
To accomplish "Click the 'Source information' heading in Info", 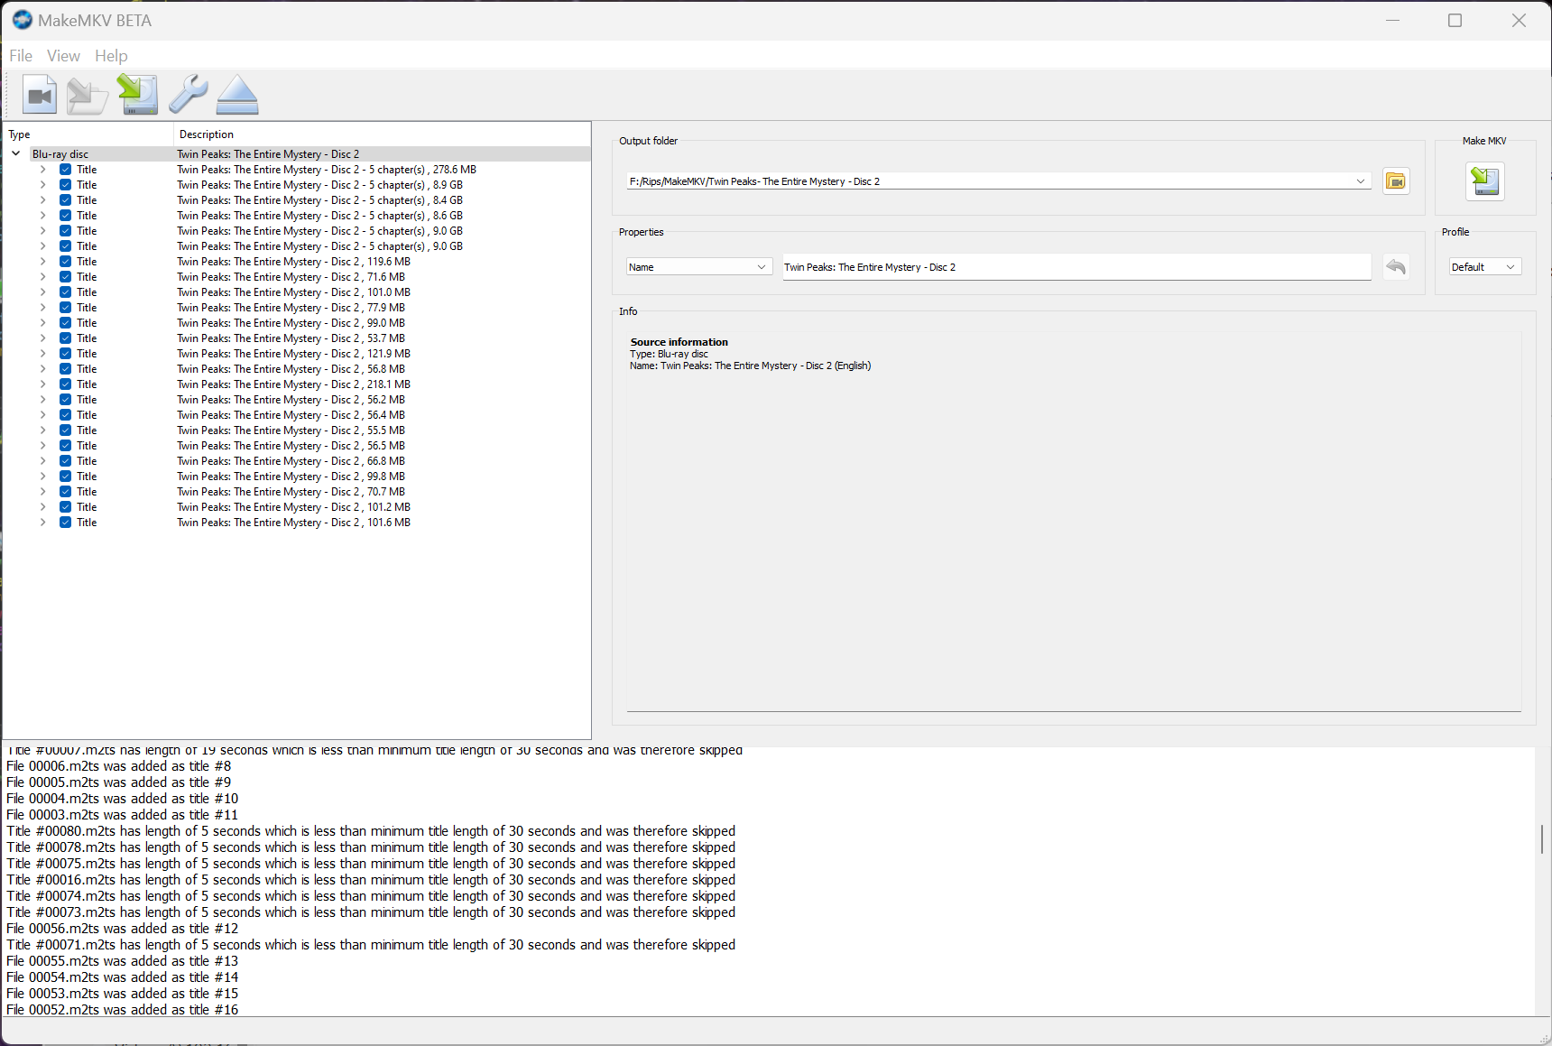I will 679,342.
